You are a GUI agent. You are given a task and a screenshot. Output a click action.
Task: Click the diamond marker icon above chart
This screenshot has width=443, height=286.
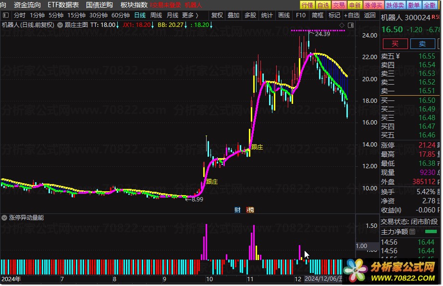(x=342, y=25)
